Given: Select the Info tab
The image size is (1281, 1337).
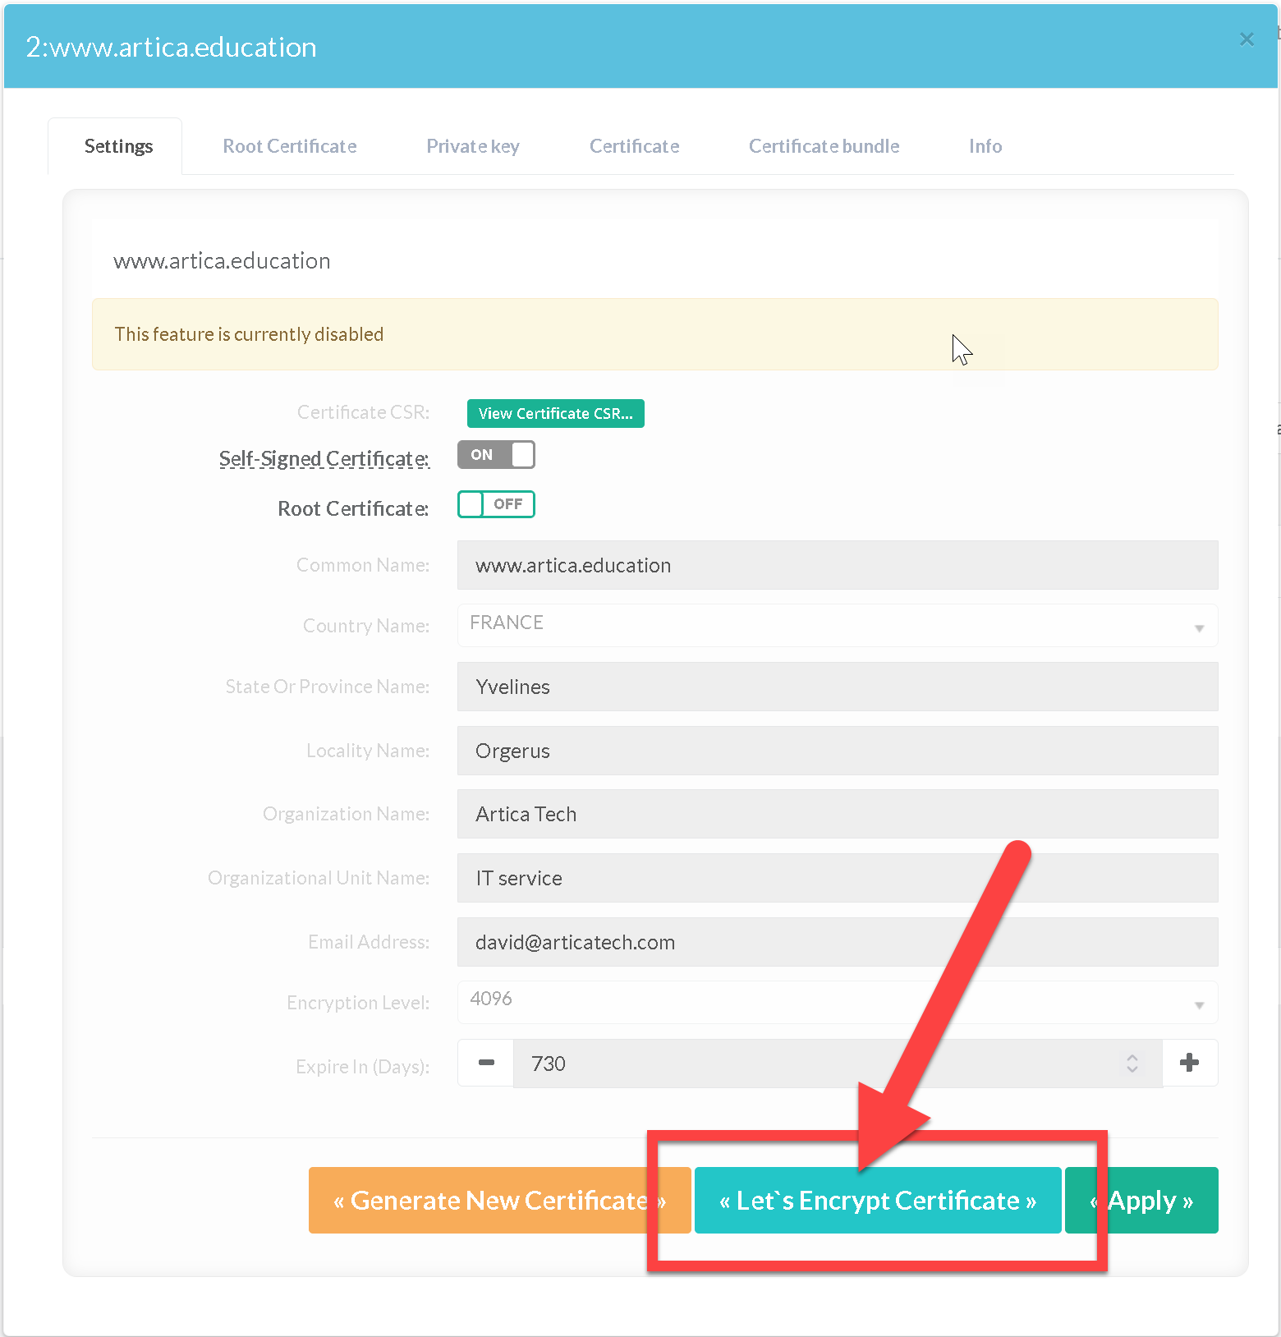Looking at the screenshot, I should [985, 146].
